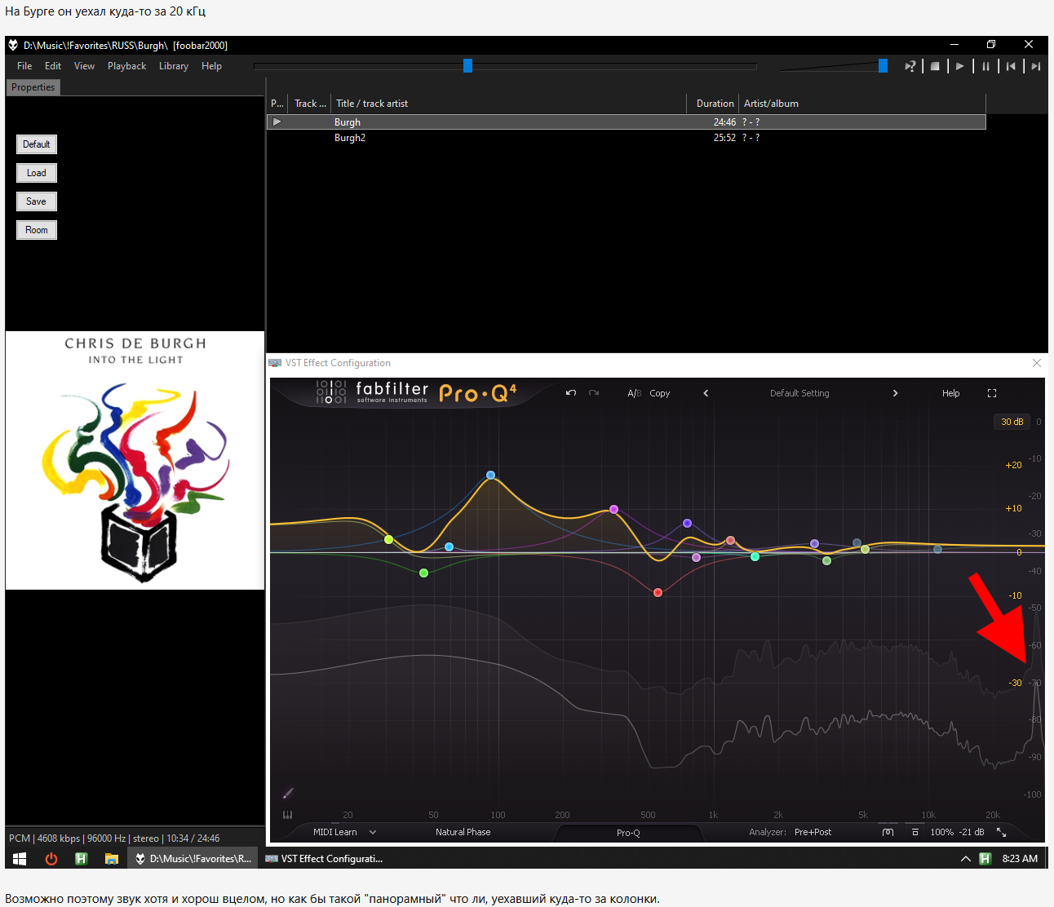
Task: Go to the previous Pro-Q preset
Action: tap(706, 393)
